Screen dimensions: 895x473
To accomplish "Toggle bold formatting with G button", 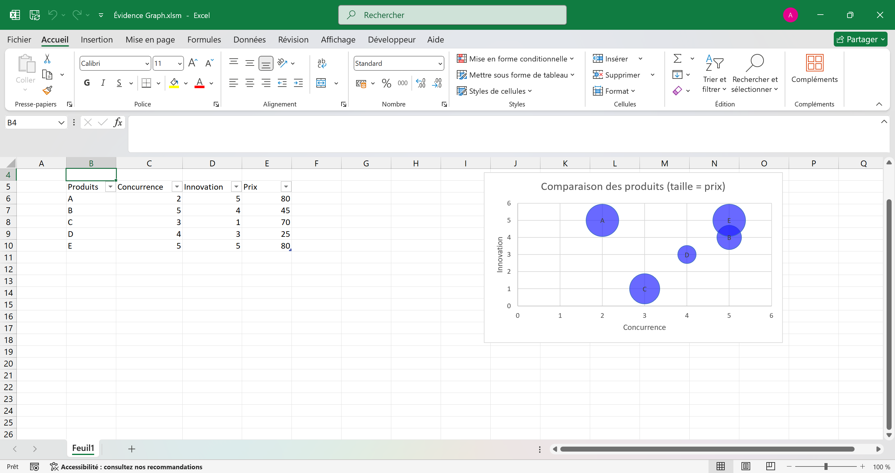I will tap(87, 83).
